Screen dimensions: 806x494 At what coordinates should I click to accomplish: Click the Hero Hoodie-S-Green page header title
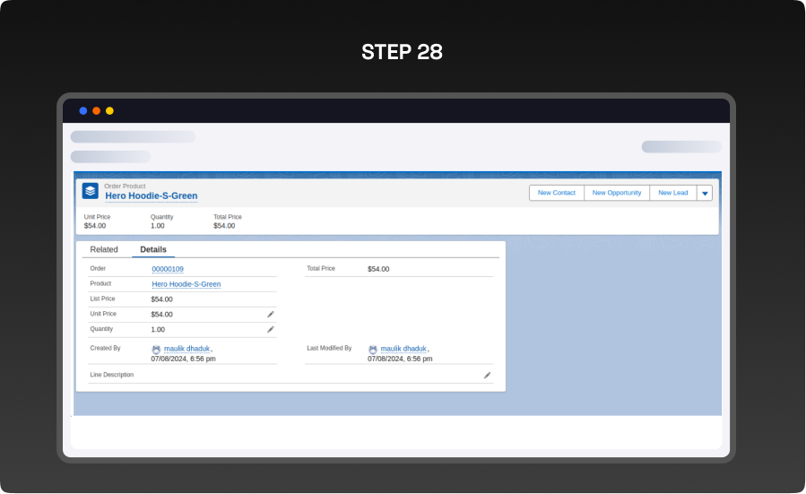pos(152,196)
